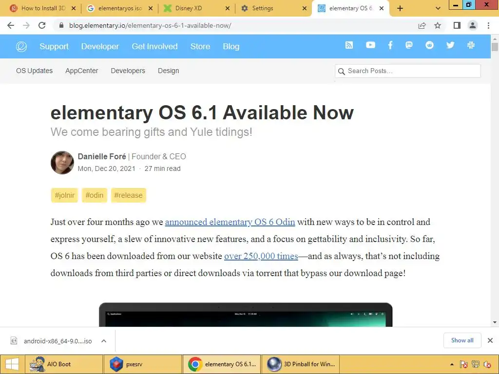Reload the page with refresh icon
The height and width of the screenshot is (374, 499).
pyautogui.click(x=42, y=25)
